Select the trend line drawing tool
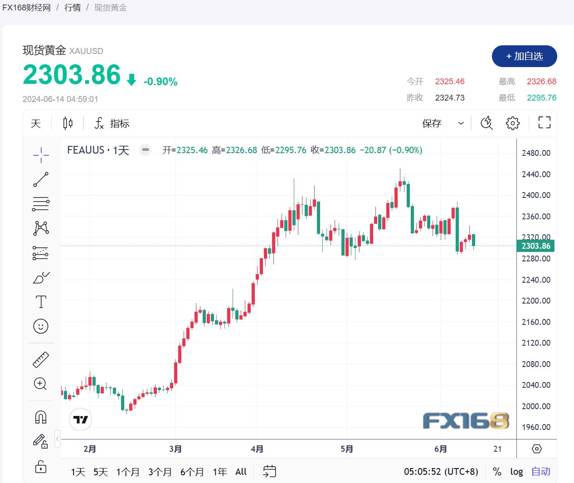 pyautogui.click(x=41, y=179)
